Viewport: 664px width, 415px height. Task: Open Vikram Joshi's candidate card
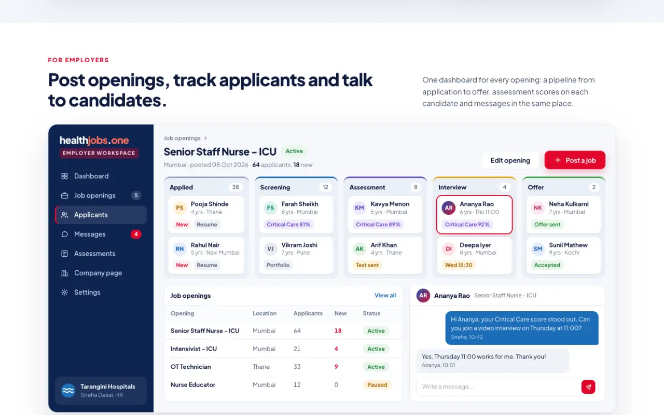coord(296,256)
